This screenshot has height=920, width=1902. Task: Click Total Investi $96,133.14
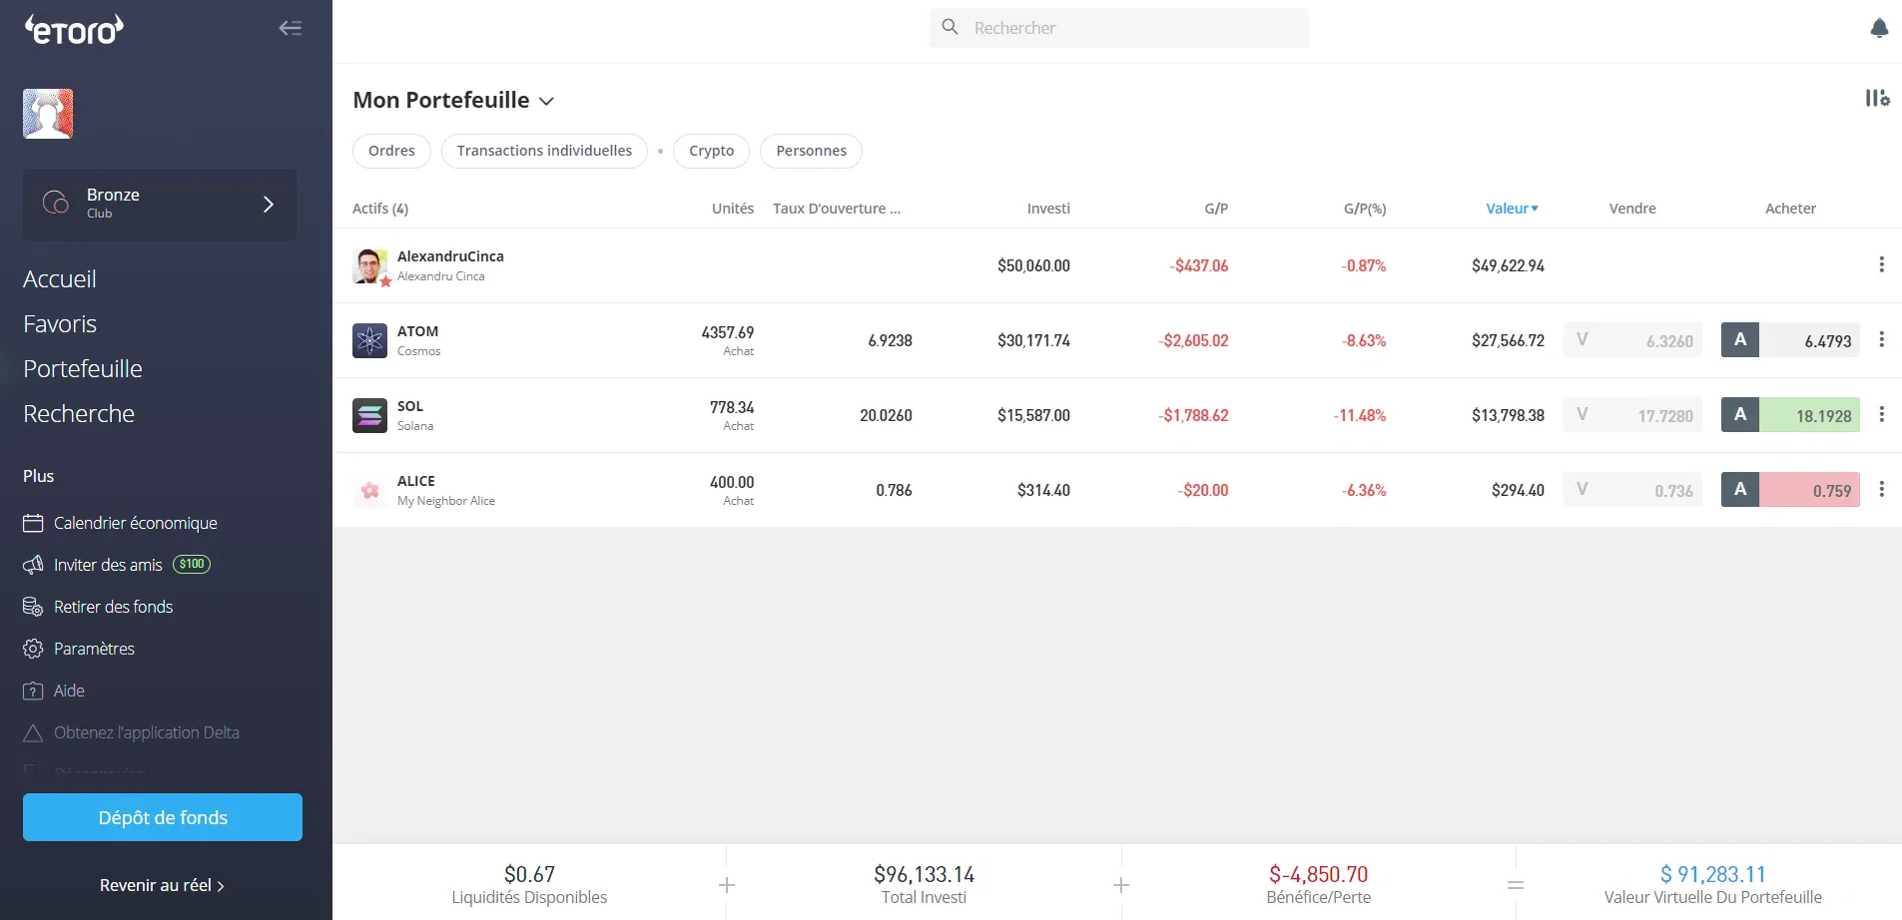[x=924, y=884]
